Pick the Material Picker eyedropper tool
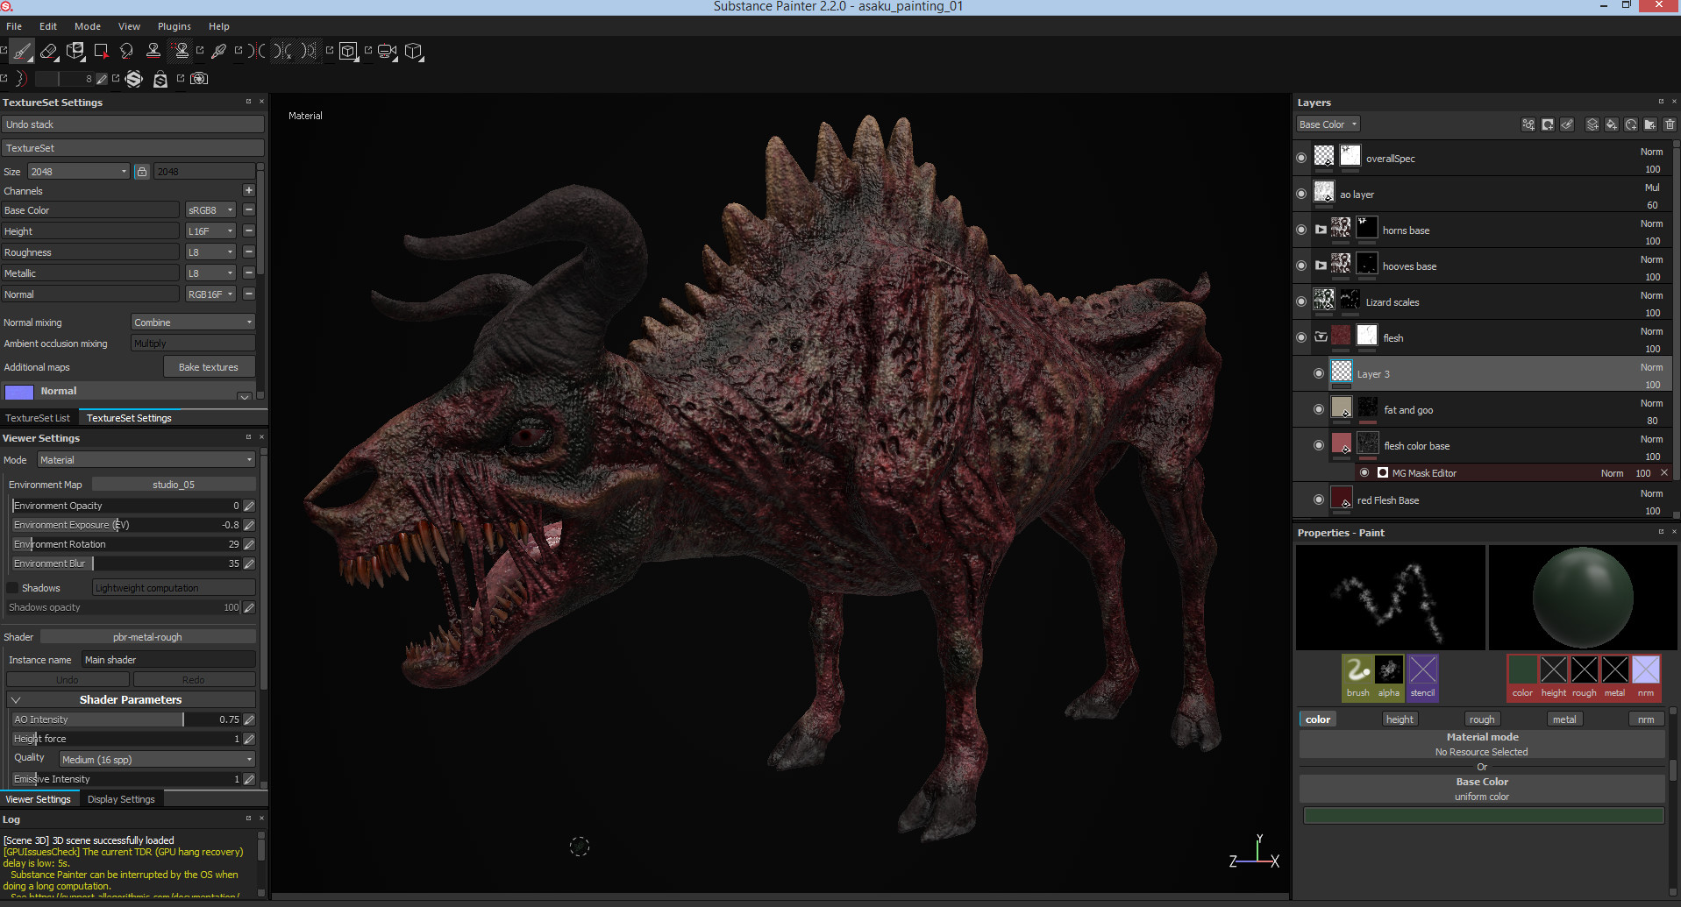1681x907 pixels. coord(219,52)
